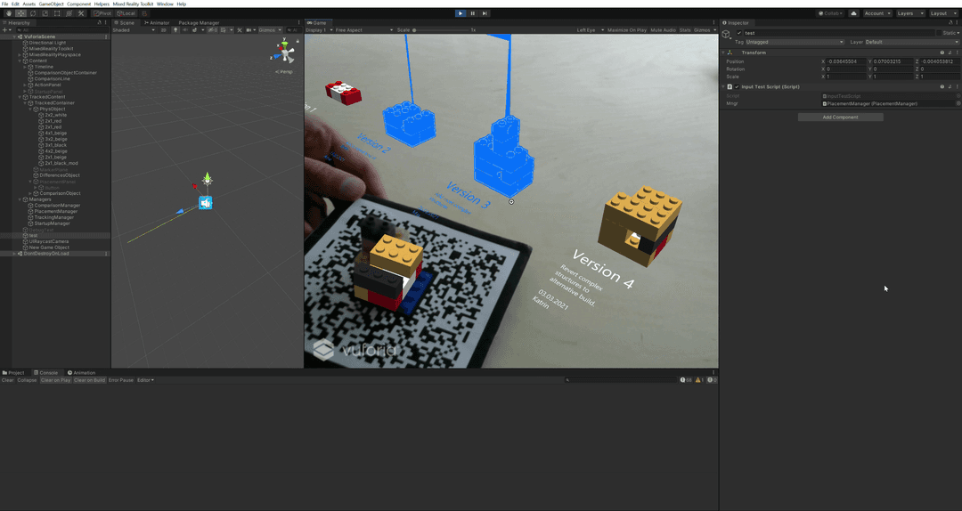The width and height of the screenshot is (962, 511).
Task: Open the Helpers menu
Action: click(102, 4)
